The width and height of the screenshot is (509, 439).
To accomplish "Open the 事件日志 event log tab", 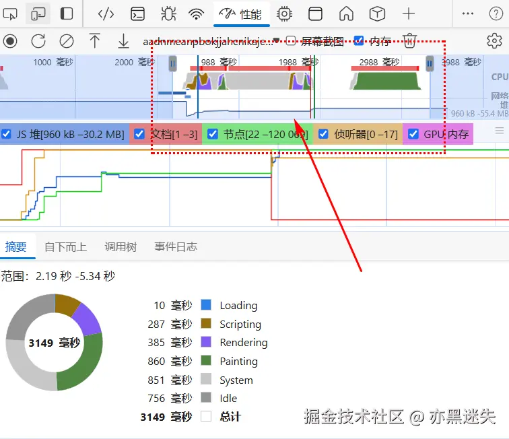I will [x=176, y=247].
